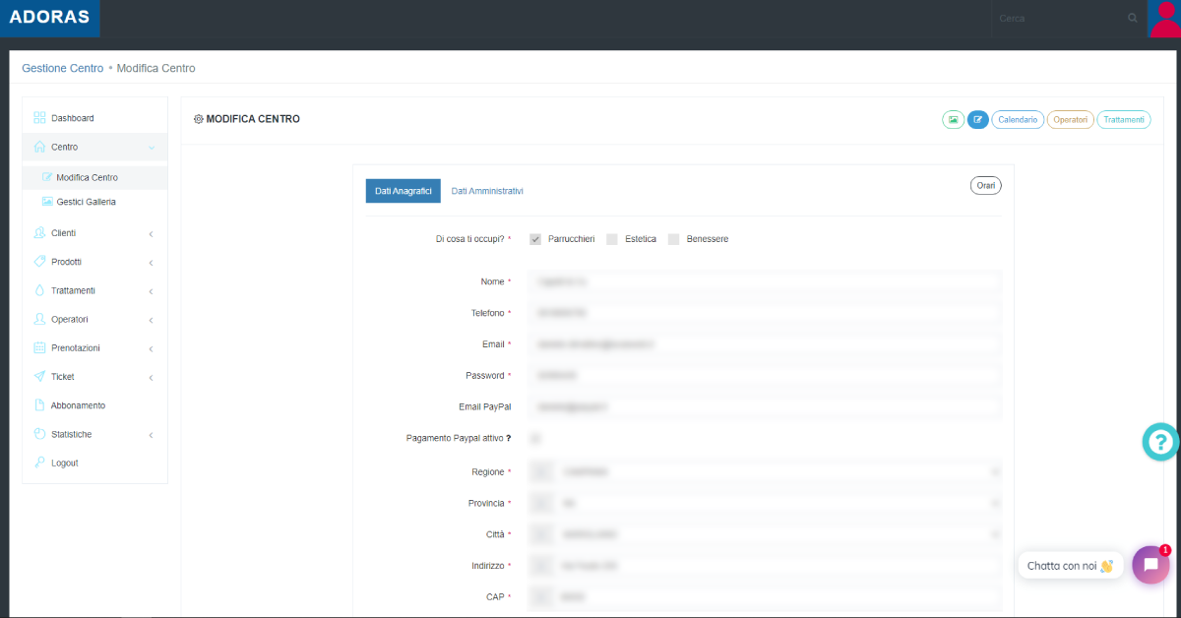Image resolution: width=1181 pixels, height=618 pixels.
Task: Open the Città dropdown
Action: pyautogui.click(x=765, y=534)
